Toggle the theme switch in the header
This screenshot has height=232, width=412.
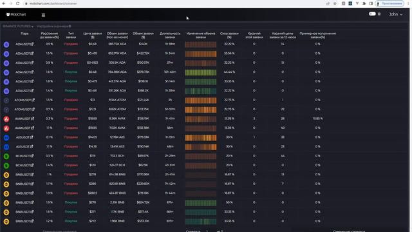372,14
